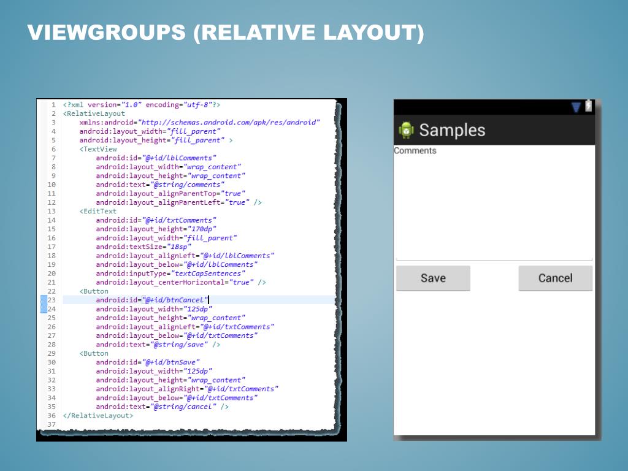This screenshot has height=471, width=628.
Task: Click the <TextView tag on line 6
Action: click(x=98, y=149)
